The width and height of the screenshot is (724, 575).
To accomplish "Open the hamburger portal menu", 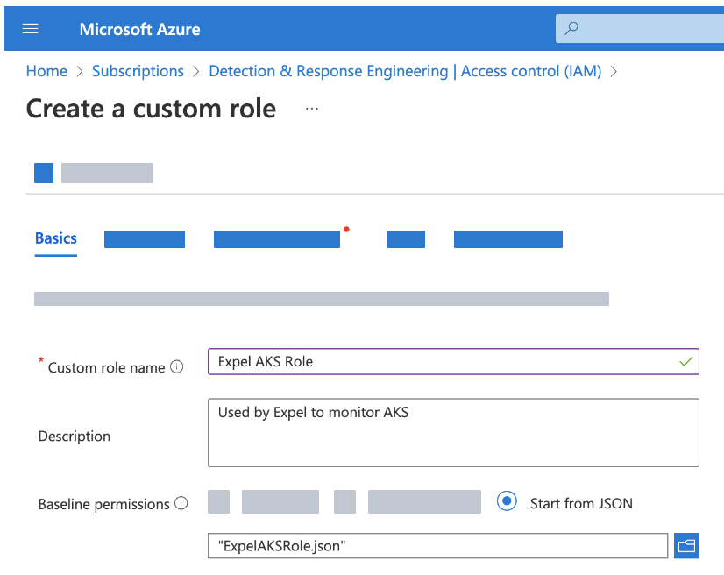I will (31, 29).
